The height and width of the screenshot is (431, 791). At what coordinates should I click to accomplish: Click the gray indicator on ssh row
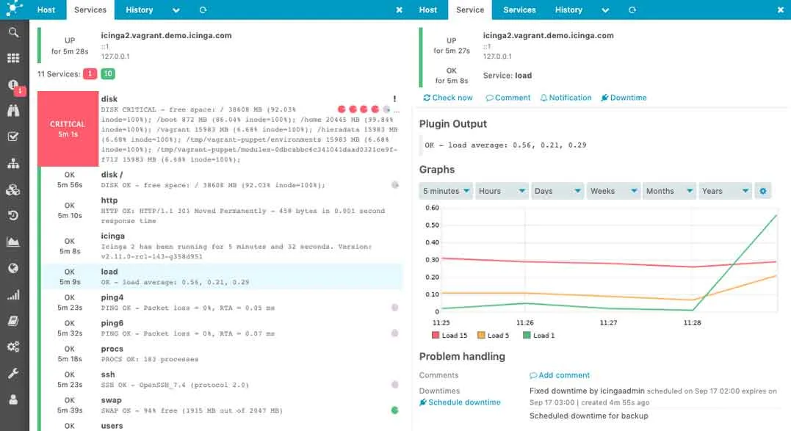point(394,385)
